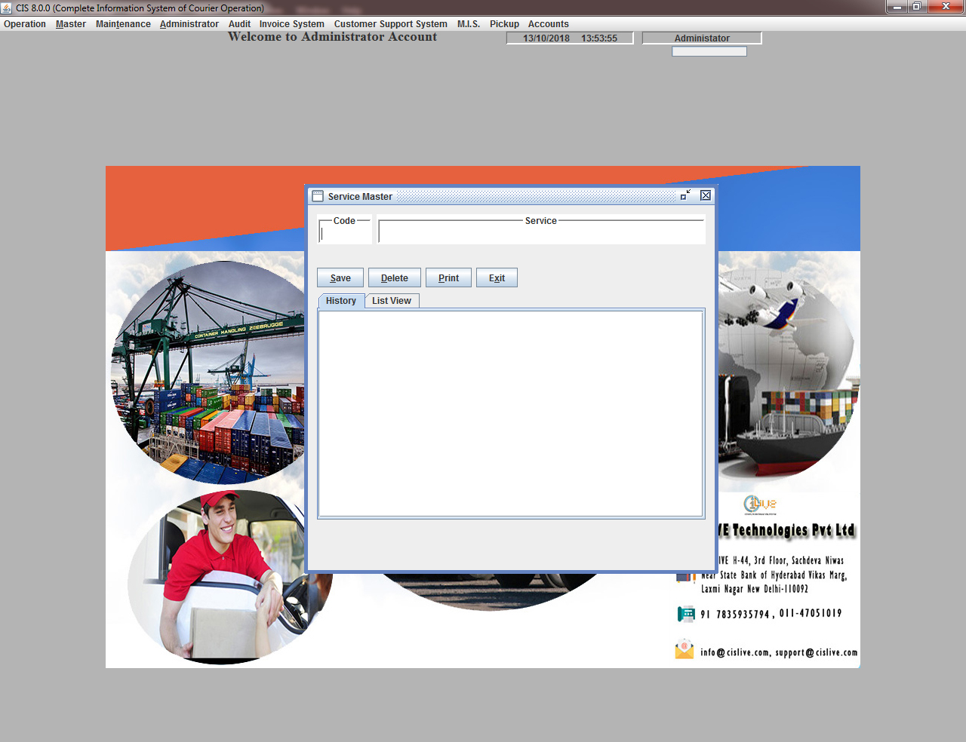Image resolution: width=966 pixels, height=742 pixels.
Task: Click the CIS Java icon in the title bar
Action: point(7,8)
